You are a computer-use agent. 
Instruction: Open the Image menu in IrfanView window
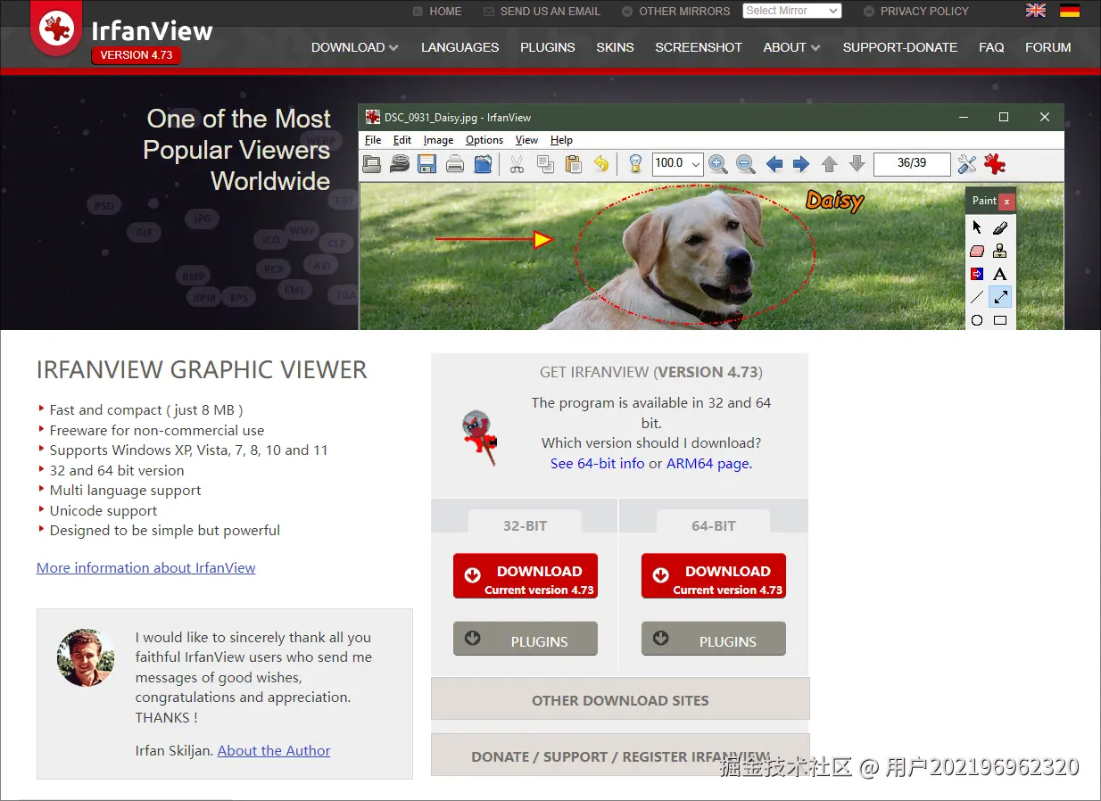click(438, 140)
